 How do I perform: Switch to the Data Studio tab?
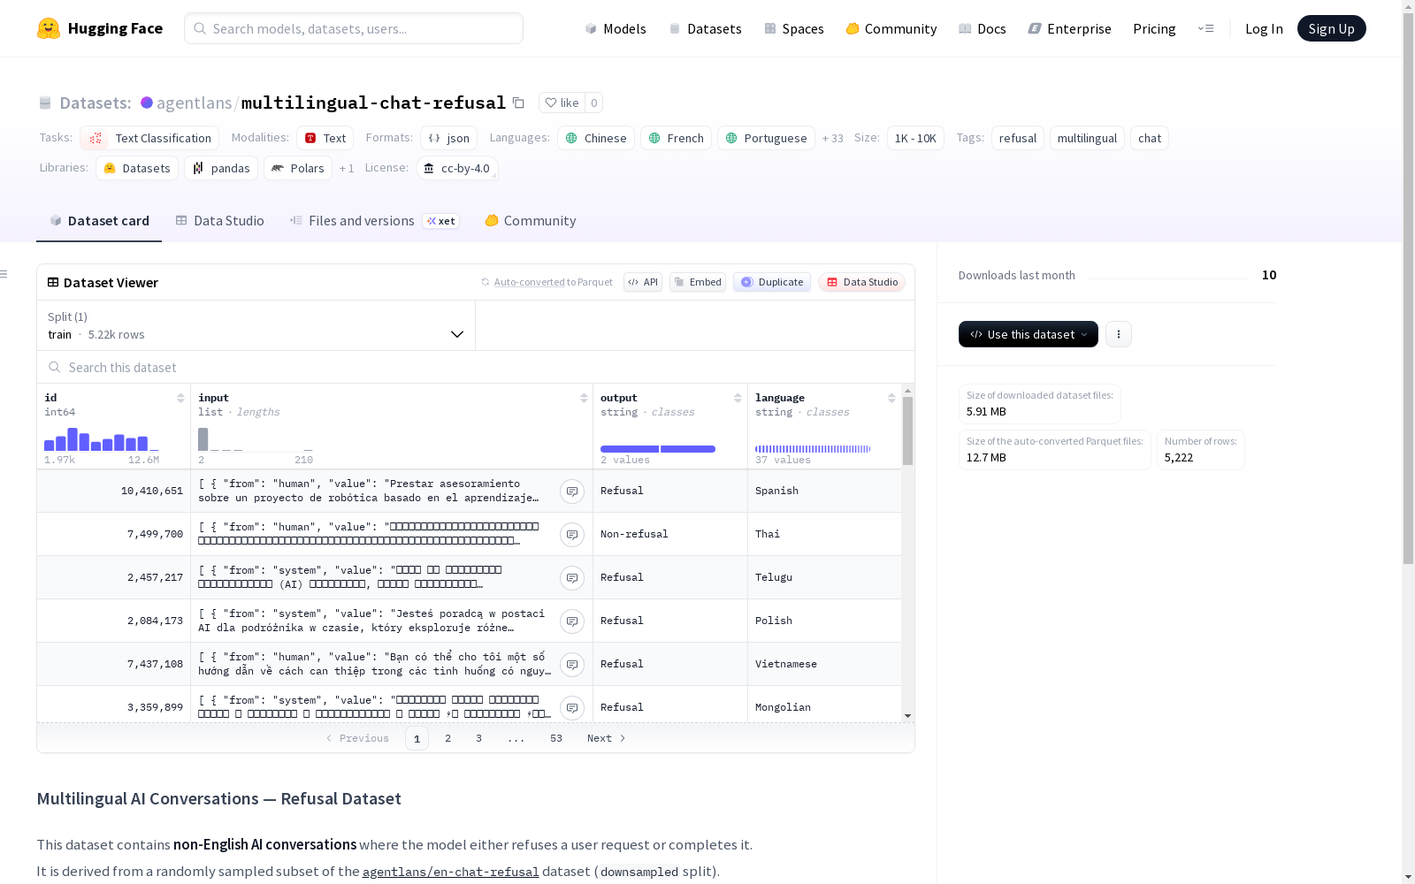coord(220,221)
